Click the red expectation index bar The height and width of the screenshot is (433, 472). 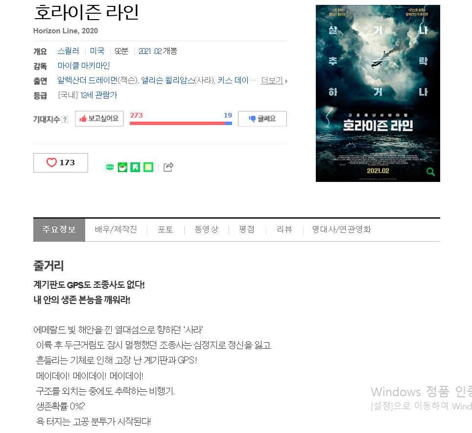point(177,123)
